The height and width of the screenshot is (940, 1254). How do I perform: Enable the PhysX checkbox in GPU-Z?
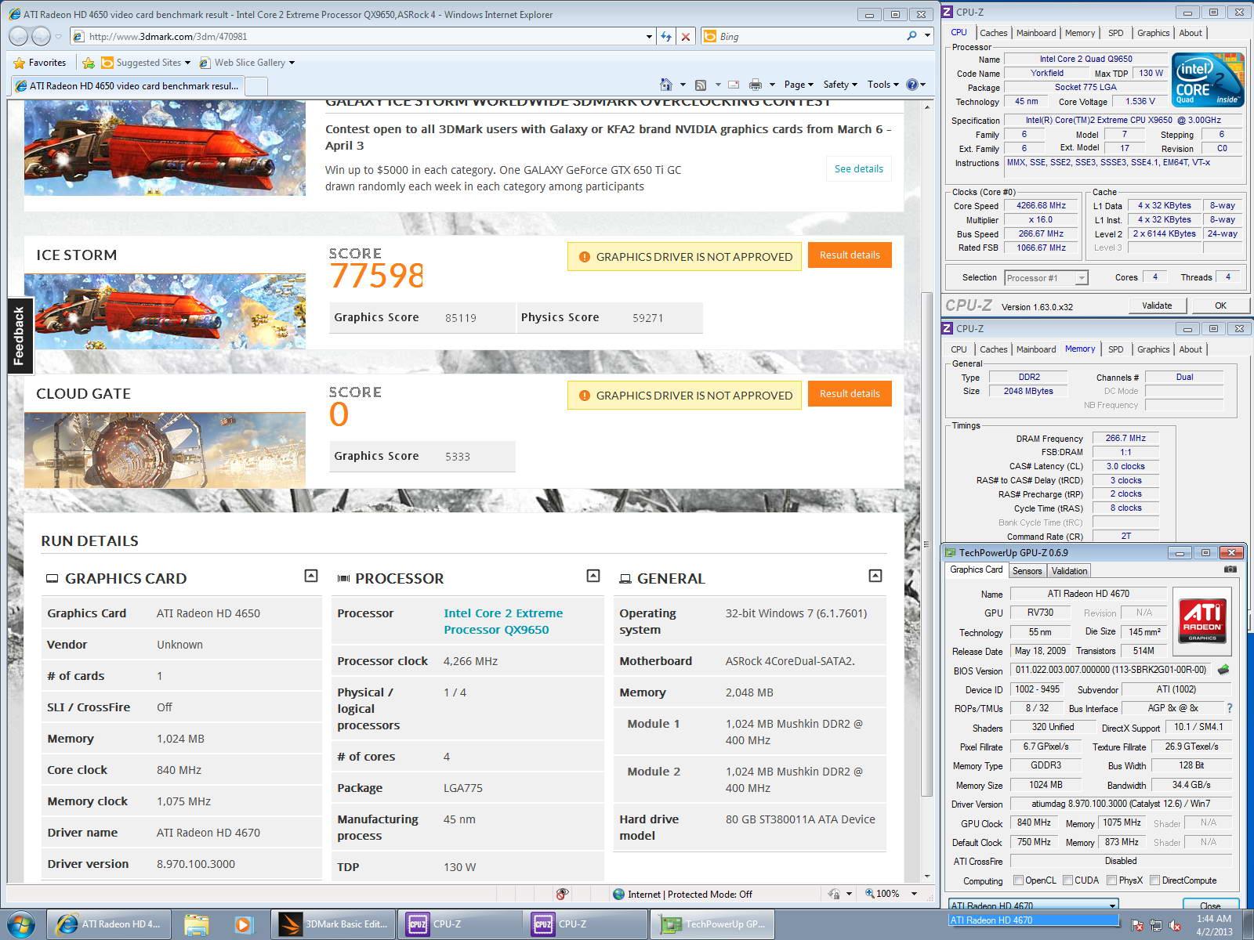[1111, 880]
